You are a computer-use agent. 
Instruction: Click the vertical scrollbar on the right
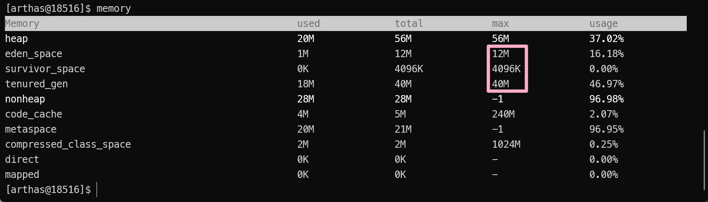tap(704, 160)
